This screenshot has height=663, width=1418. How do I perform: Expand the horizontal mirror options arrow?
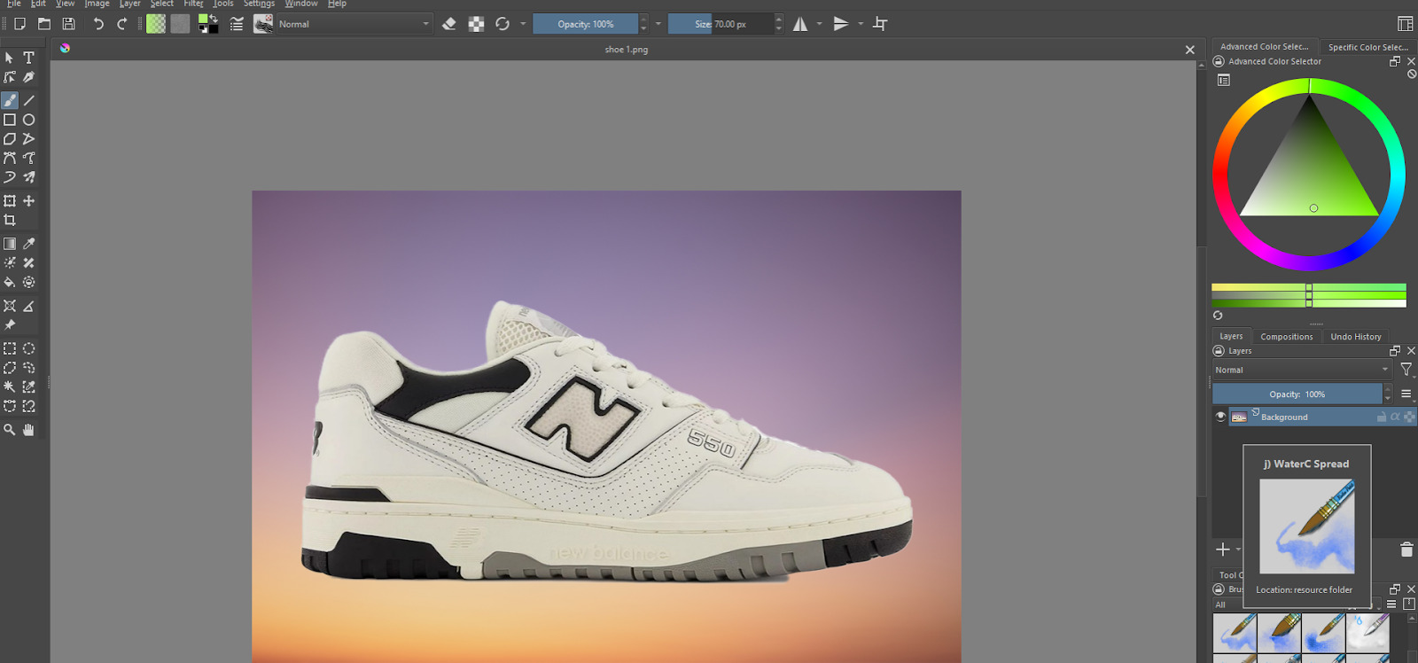coord(819,24)
